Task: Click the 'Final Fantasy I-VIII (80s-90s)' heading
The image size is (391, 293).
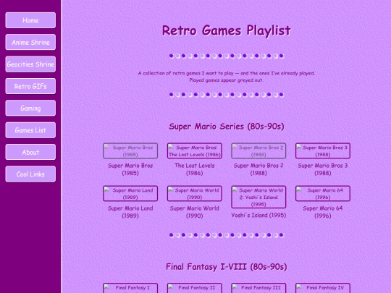Action: point(227,267)
